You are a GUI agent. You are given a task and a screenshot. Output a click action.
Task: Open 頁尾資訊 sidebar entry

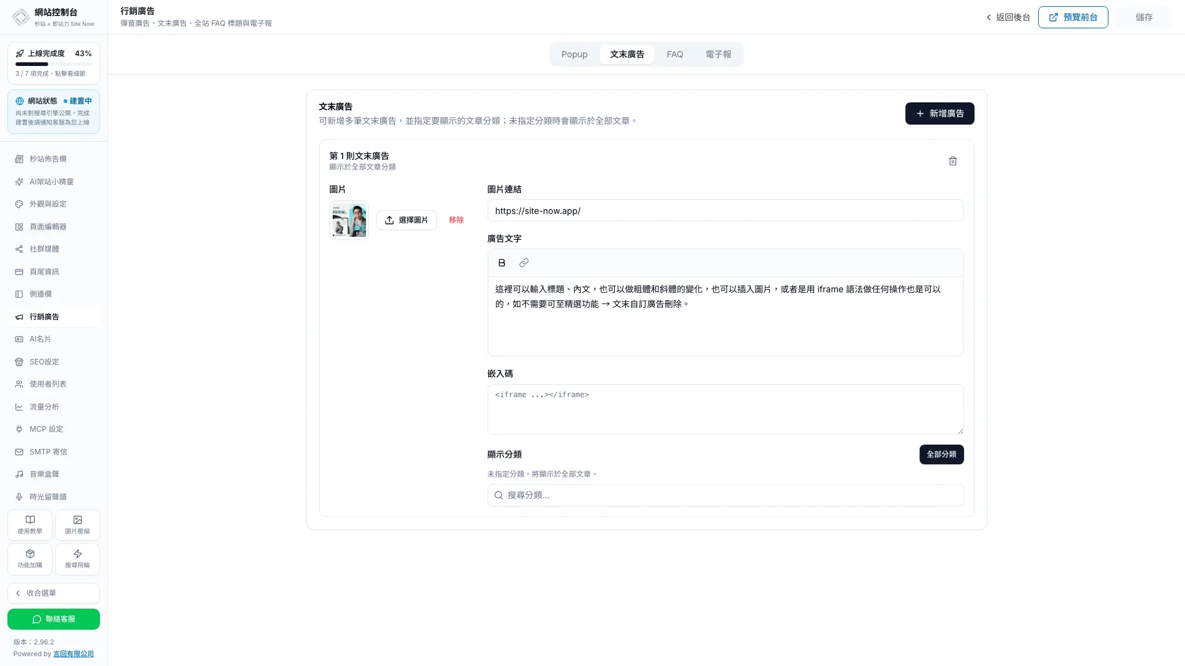point(54,272)
